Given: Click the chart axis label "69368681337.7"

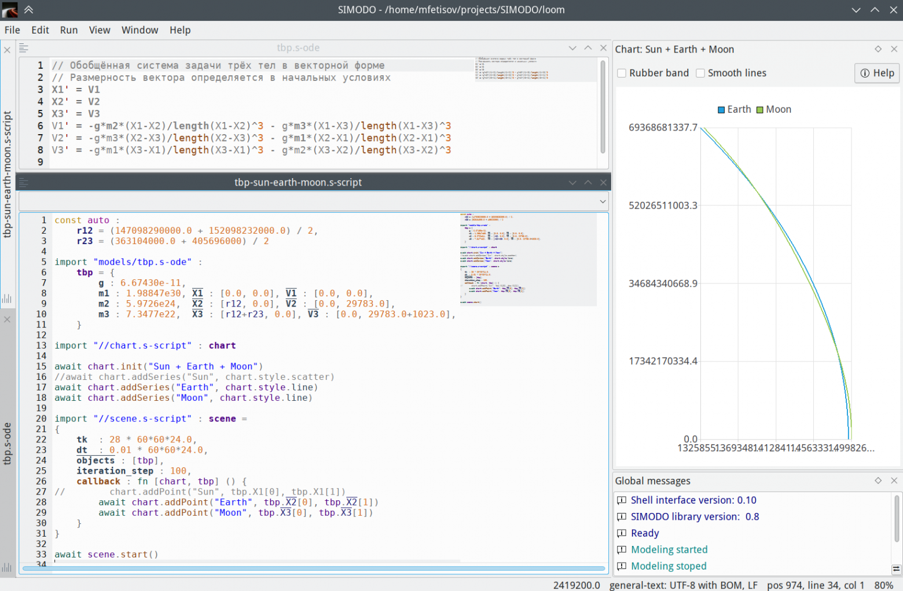Looking at the screenshot, I should [663, 128].
